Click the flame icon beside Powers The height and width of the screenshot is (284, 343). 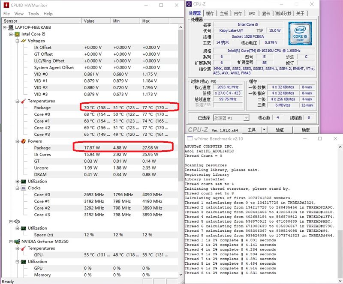coord(24,141)
